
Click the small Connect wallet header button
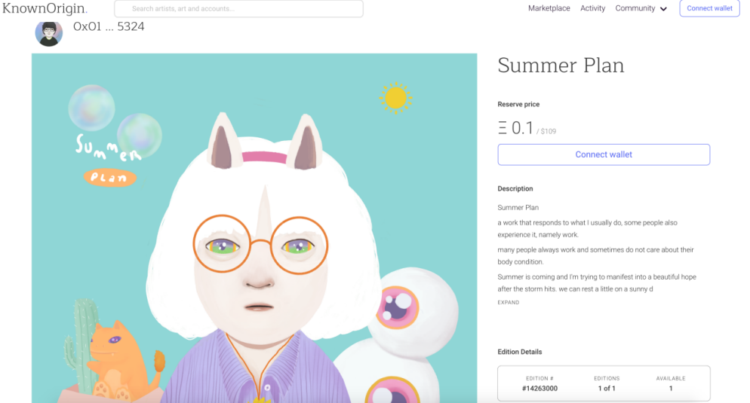pyautogui.click(x=709, y=8)
